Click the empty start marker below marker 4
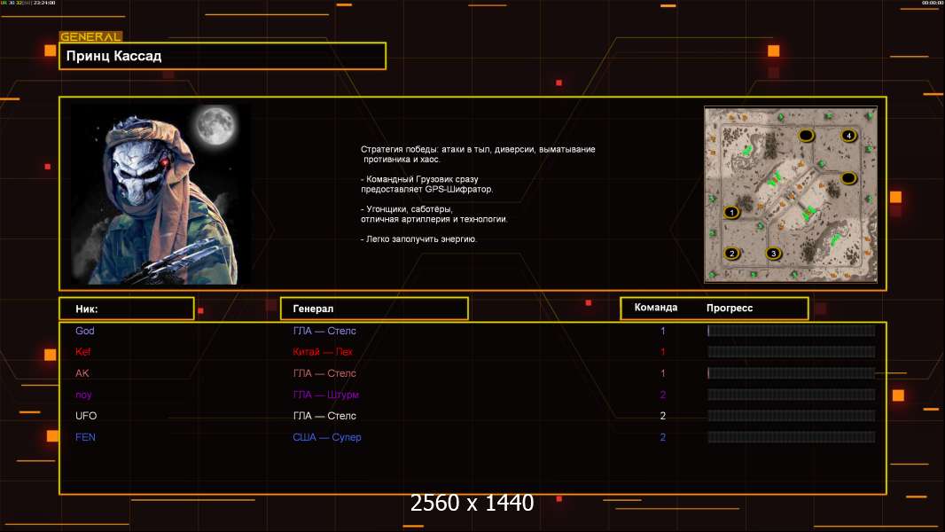945x532 pixels. coord(847,178)
